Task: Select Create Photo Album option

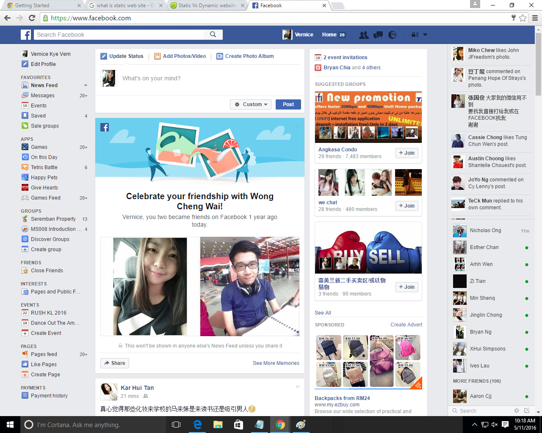Action: (245, 56)
